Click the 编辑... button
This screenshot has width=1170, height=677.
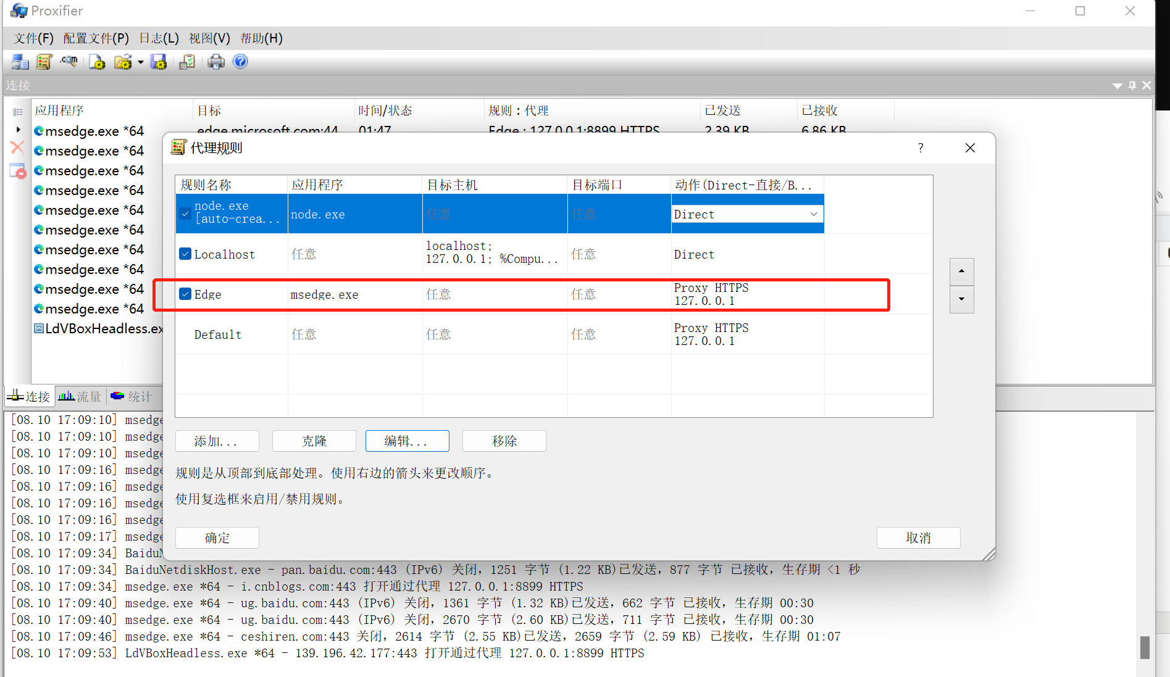407,441
